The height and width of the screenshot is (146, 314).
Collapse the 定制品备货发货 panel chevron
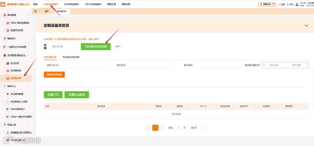pos(306,25)
